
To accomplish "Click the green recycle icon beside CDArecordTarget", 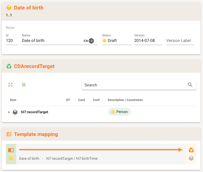I will click(9, 66).
